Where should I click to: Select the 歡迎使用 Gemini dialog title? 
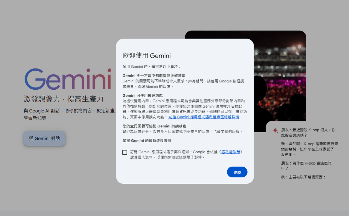(x=147, y=55)
